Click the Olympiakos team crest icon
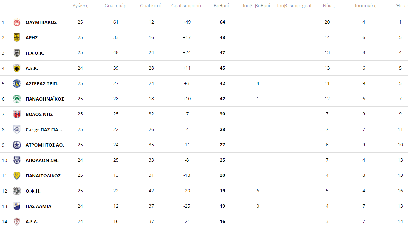Image resolution: width=408 pixels, height=227 pixels. click(17, 22)
